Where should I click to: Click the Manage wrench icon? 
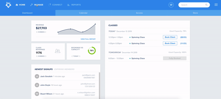click(x=31, y=5)
